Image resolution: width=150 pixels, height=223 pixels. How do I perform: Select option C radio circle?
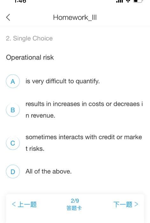[13, 143]
